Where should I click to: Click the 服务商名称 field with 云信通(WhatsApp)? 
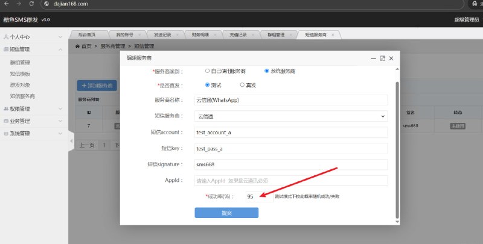coord(291,100)
